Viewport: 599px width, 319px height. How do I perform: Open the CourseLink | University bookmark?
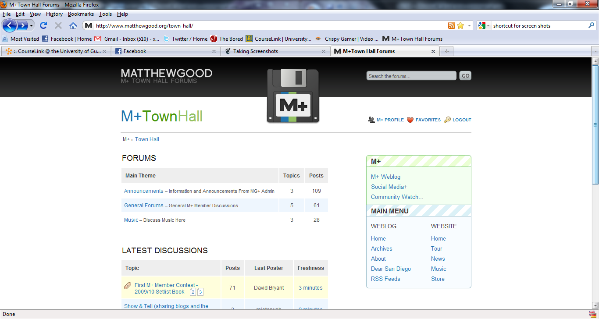279,39
